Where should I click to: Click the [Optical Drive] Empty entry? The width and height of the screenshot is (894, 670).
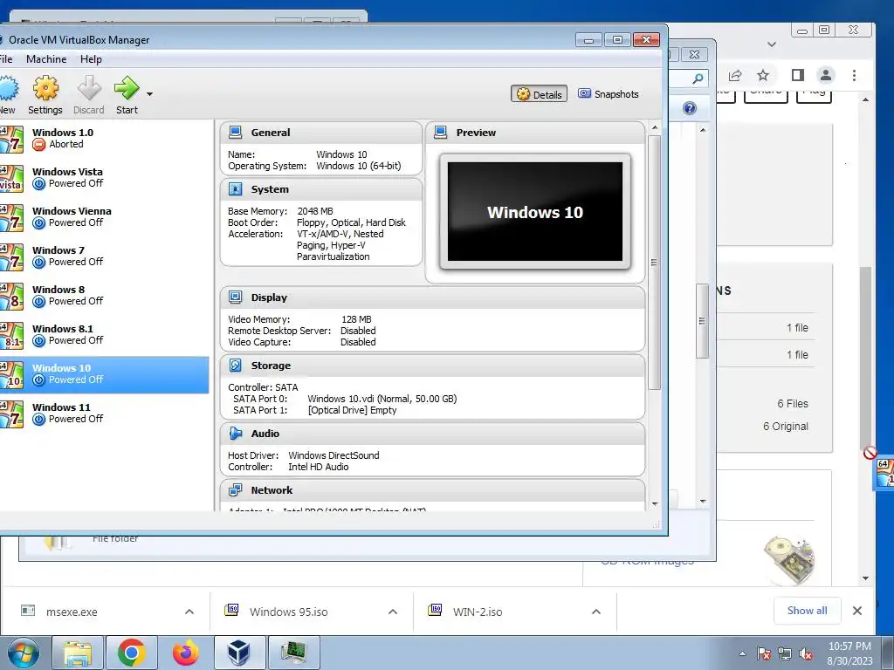pos(352,410)
